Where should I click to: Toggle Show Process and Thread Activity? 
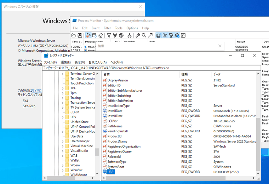(177, 35)
